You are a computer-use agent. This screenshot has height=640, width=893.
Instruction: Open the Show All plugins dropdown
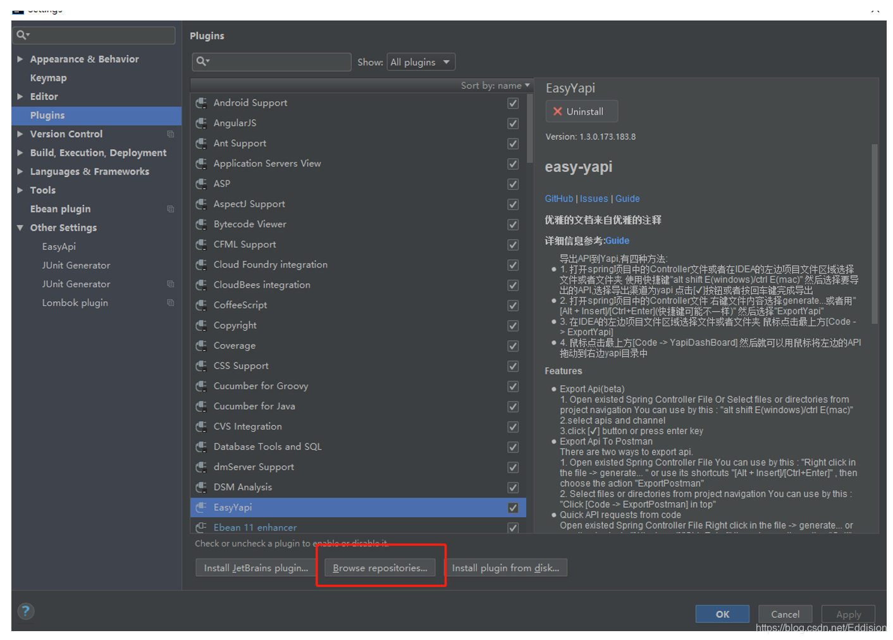coord(421,62)
